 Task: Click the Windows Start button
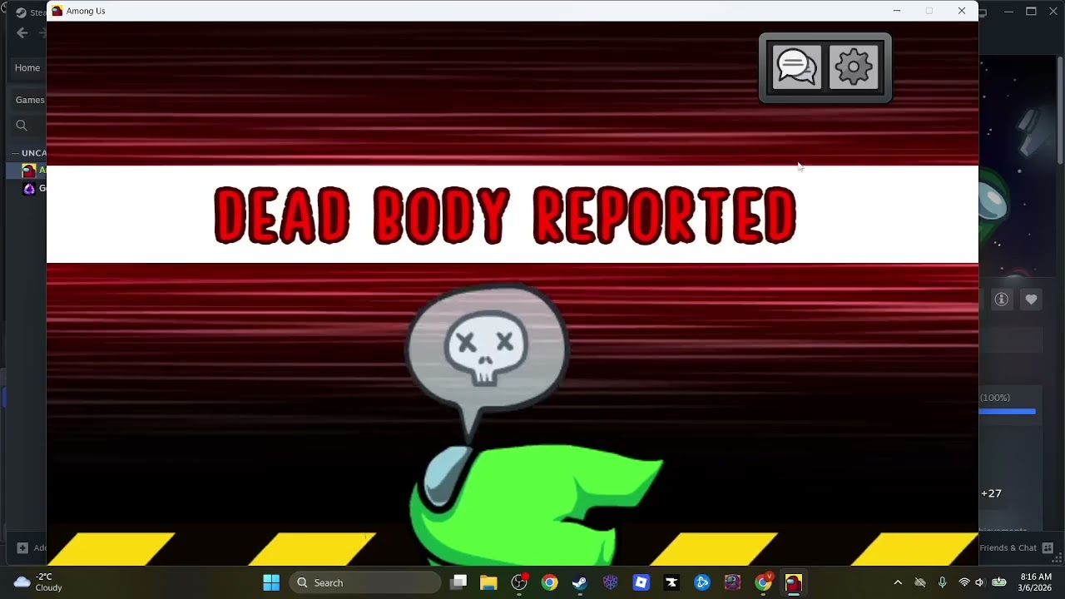(271, 582)
